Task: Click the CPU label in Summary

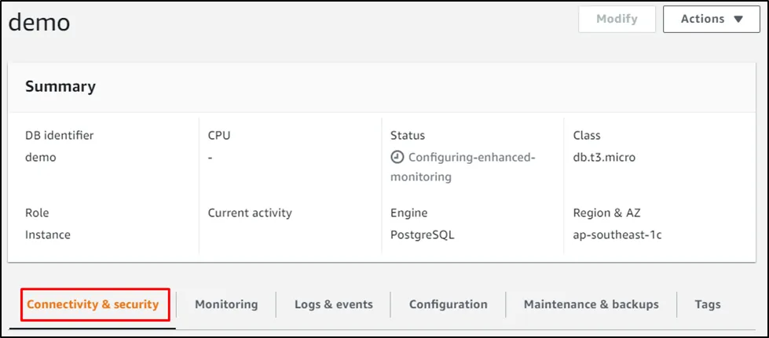Action: pos(219,135)
